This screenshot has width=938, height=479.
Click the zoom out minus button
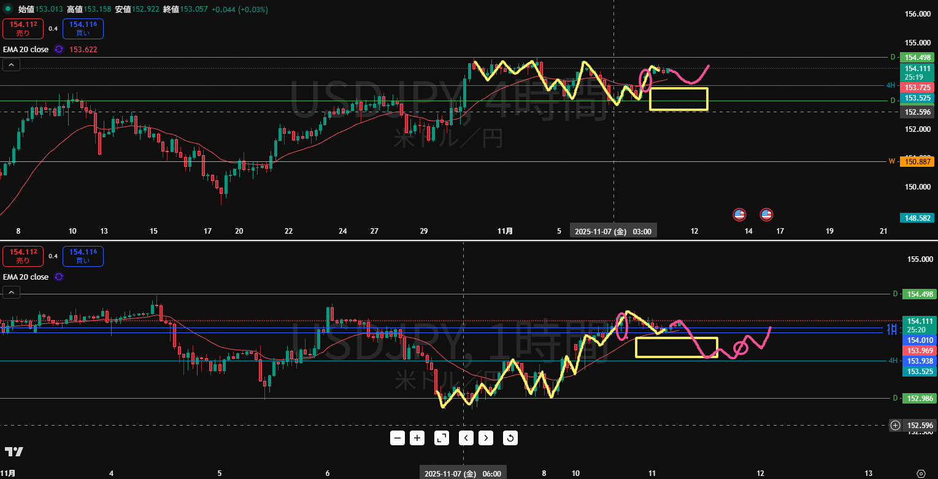[x=398, y=438]
